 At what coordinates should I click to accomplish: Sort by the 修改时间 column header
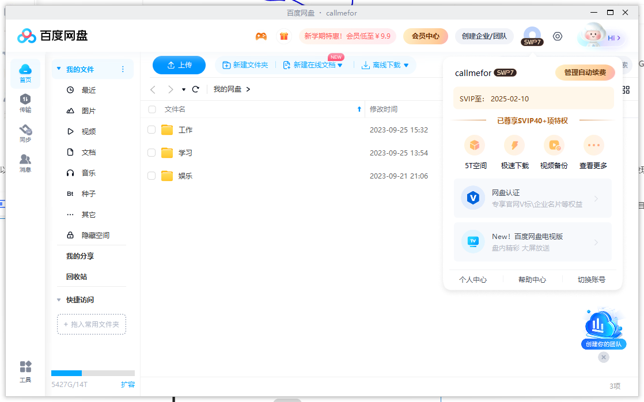tap(383, 109)
